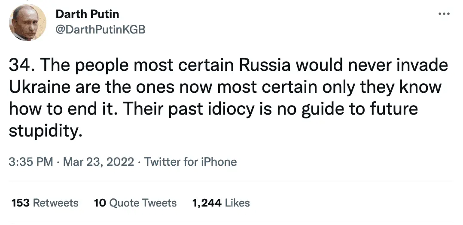The height and width of the screenshot is (225, 463).
Task: Show the 10 Quote Tweets
Action: 135,203
